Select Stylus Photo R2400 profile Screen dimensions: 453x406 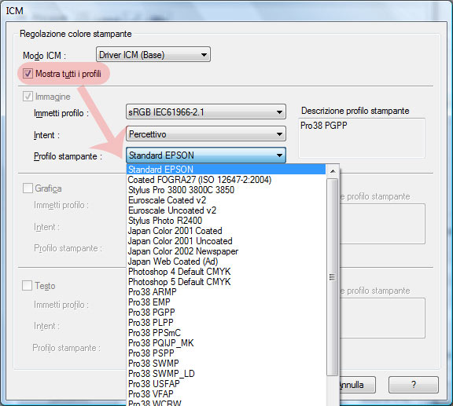[226, 221]
